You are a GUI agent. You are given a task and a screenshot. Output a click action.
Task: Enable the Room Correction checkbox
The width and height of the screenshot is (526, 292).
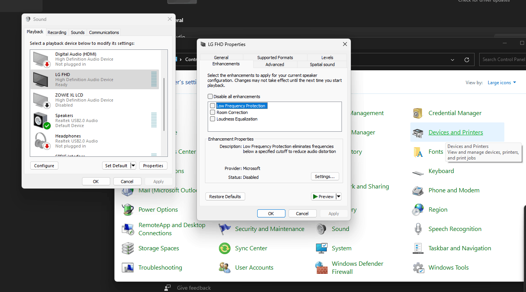coord(212,112)
